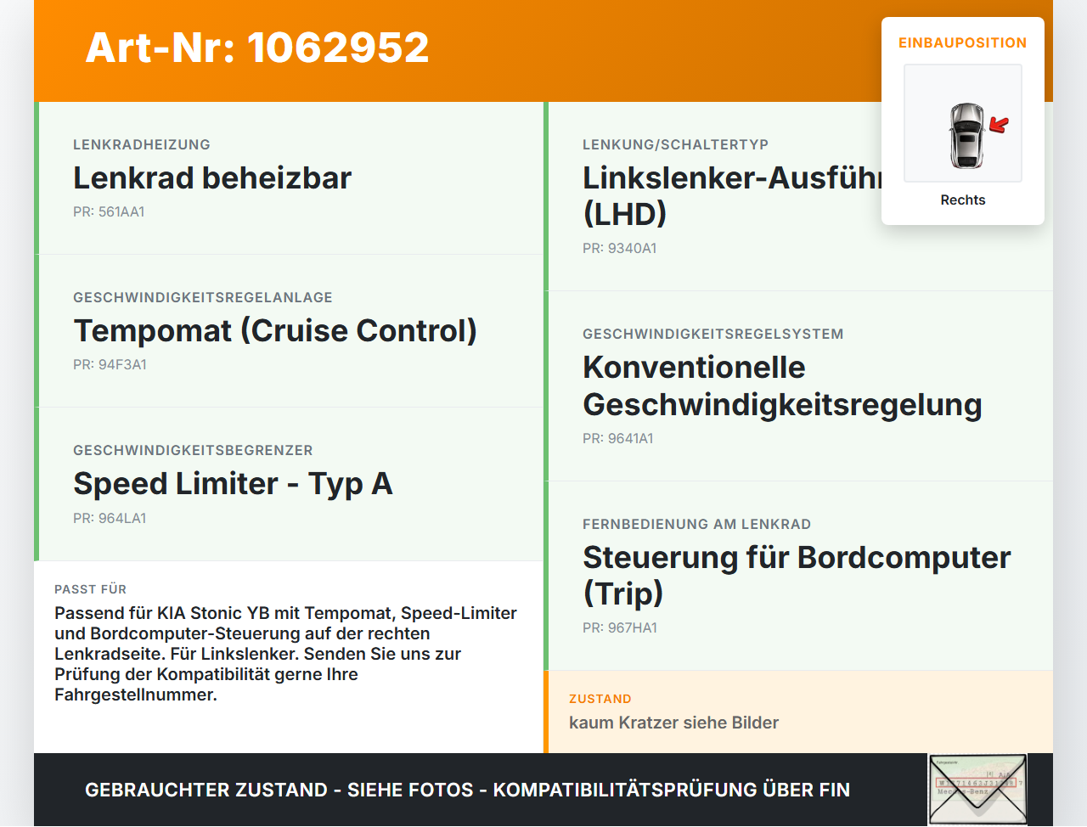This screenshot has height=827, width=1087.
Task: Select Speed Limiter - Typ A heading
Action: [233, 483]
